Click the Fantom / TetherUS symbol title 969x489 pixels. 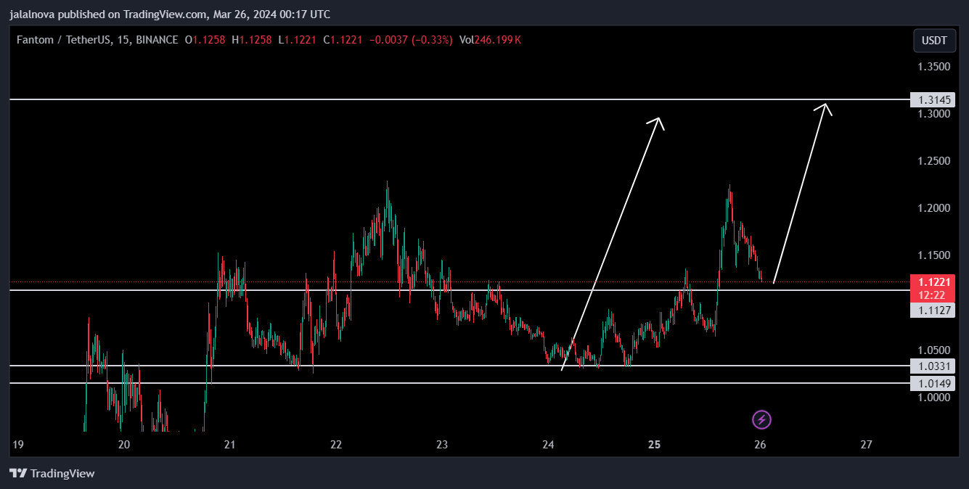(x=64, y=40)
